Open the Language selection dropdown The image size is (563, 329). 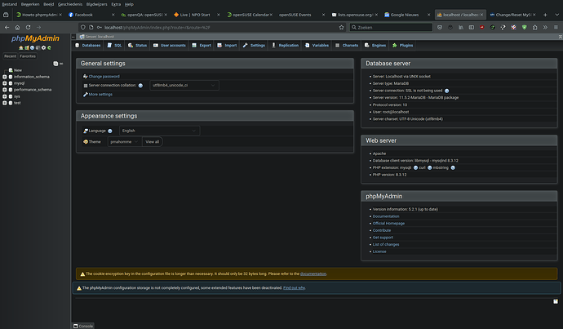[158, 131]
